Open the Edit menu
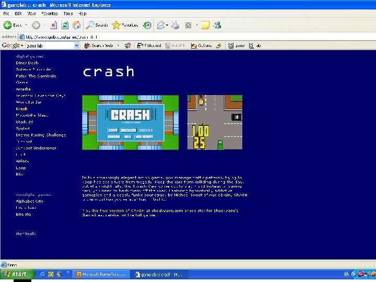Image resolution: width=376 pixels, height=282 pixels. click(x=18, y=14)
